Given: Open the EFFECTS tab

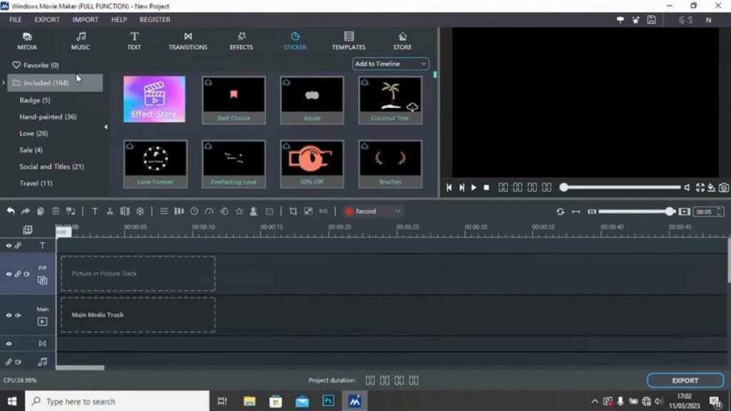Looking at the screenshot, I should 241,41.
